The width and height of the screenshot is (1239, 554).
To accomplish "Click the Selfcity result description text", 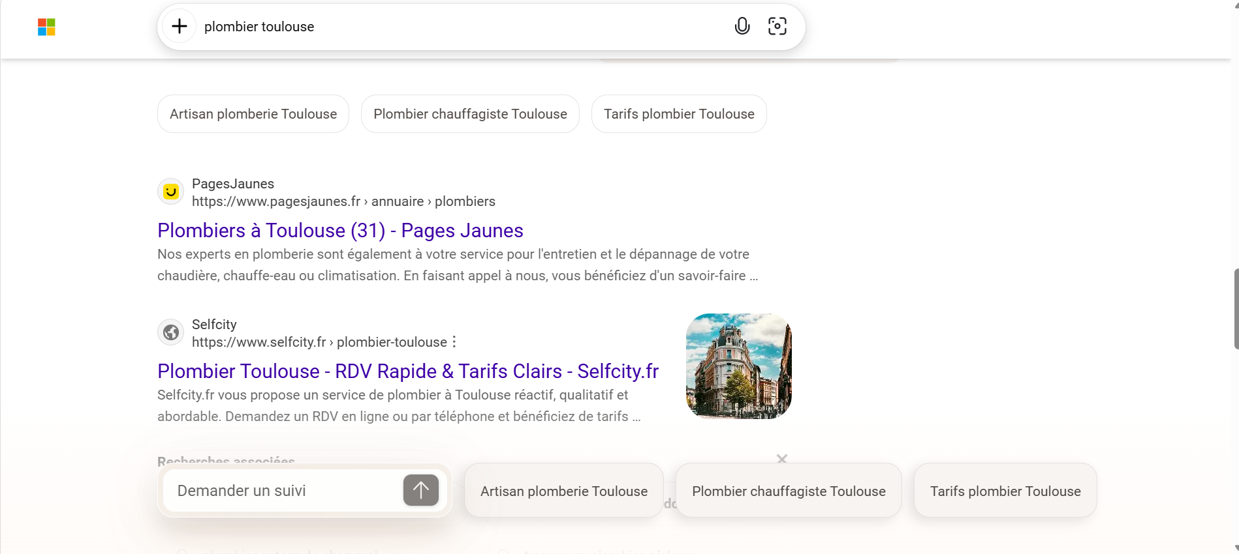I will click(399, 405).
